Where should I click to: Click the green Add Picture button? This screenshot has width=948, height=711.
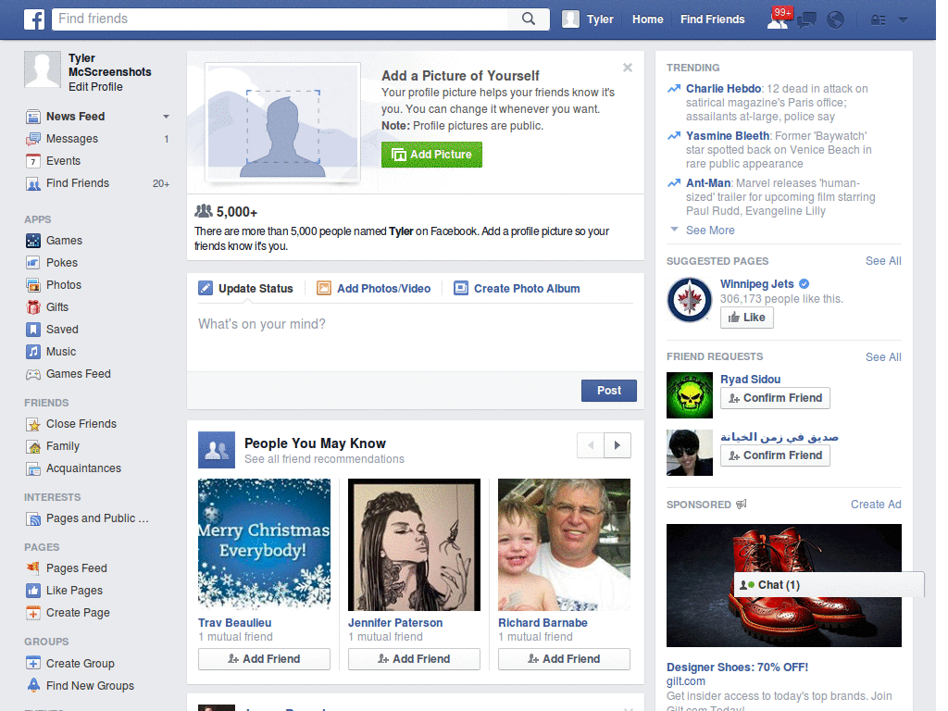point(431,155)
